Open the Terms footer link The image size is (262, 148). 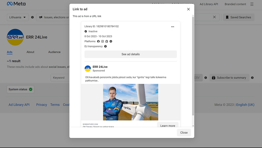[55, 105]
